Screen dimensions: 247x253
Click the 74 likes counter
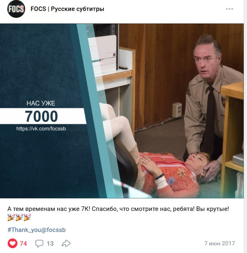pos(23,243)
